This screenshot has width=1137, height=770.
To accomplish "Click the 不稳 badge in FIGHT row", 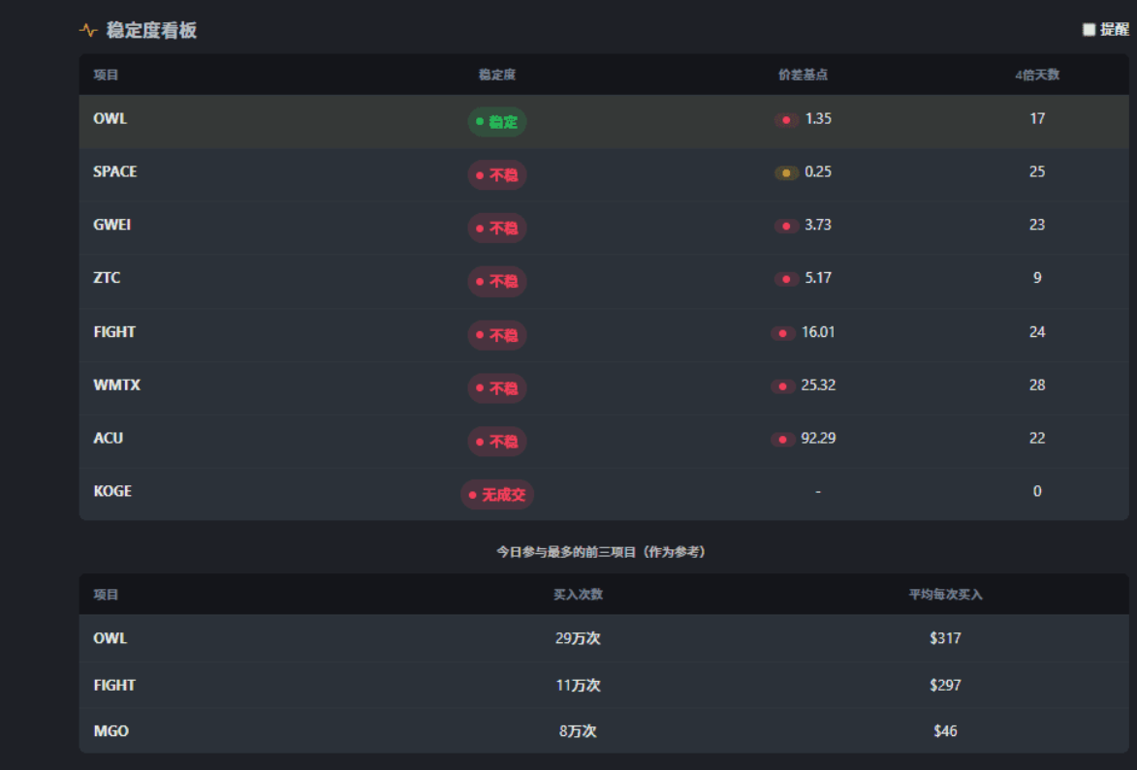I will tap(497, 335).
